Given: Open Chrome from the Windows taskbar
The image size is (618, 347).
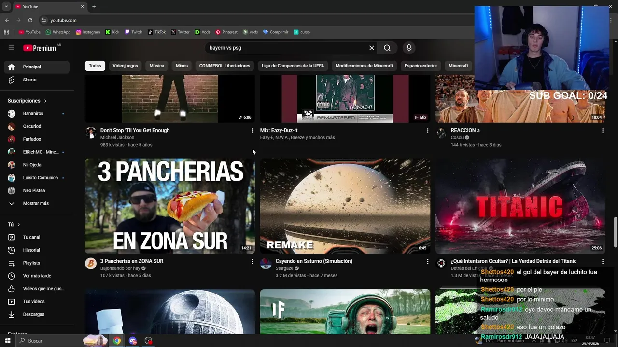Looking at the screenshot, I should pyautogui.click(x=117, y=341).
